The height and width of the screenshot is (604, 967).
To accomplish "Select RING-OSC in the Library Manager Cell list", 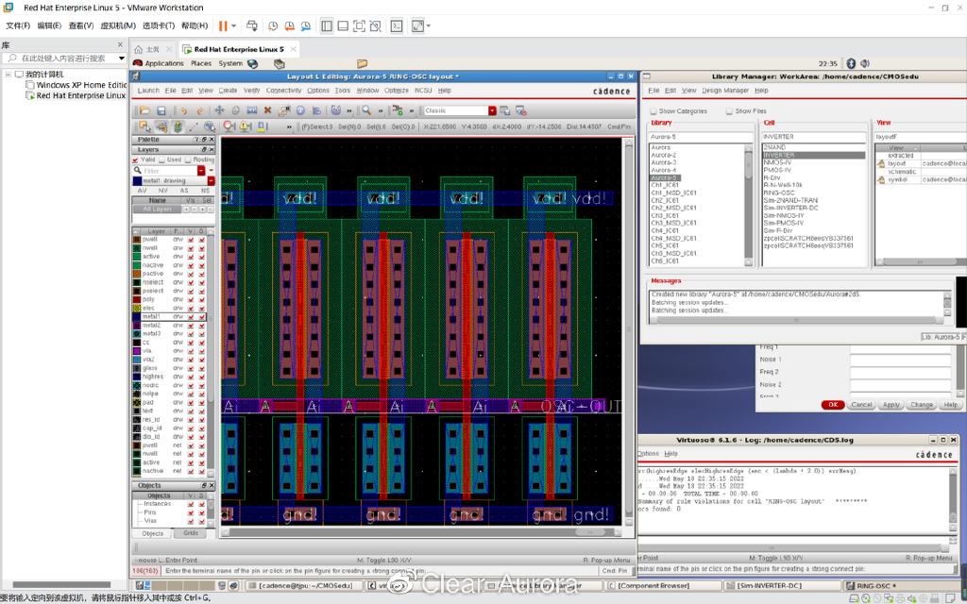I will tap(779, 193).
